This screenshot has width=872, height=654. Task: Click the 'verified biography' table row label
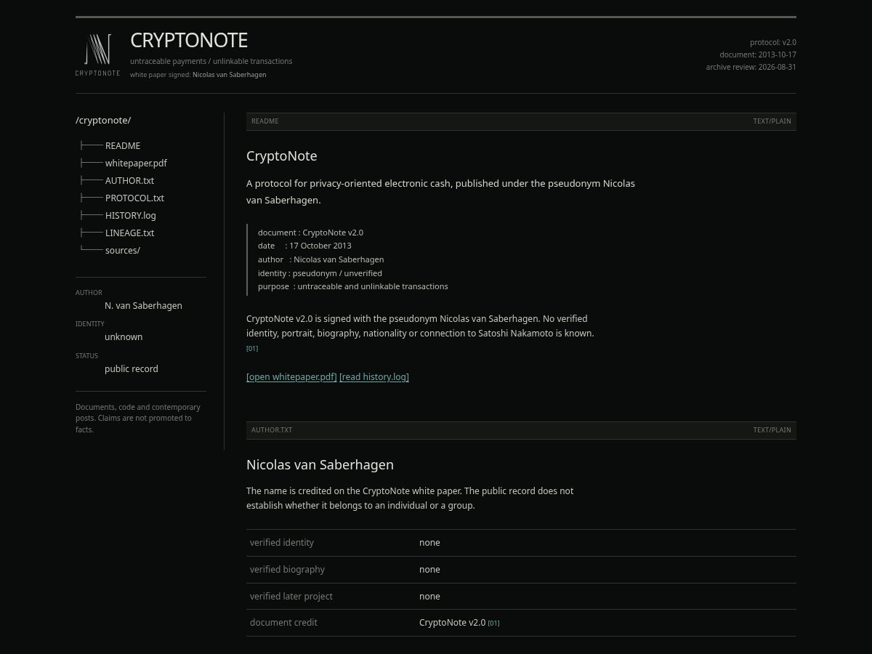(x=287, y=570)
